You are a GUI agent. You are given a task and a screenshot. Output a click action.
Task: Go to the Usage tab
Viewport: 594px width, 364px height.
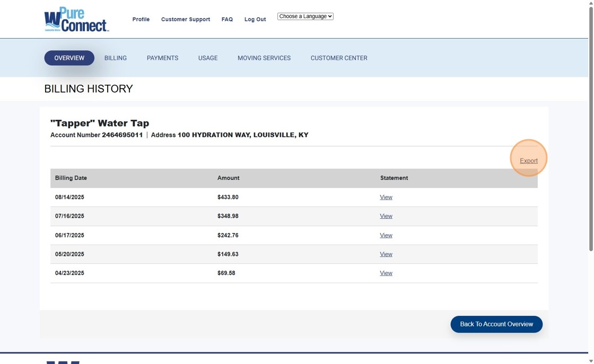(208, 58)
